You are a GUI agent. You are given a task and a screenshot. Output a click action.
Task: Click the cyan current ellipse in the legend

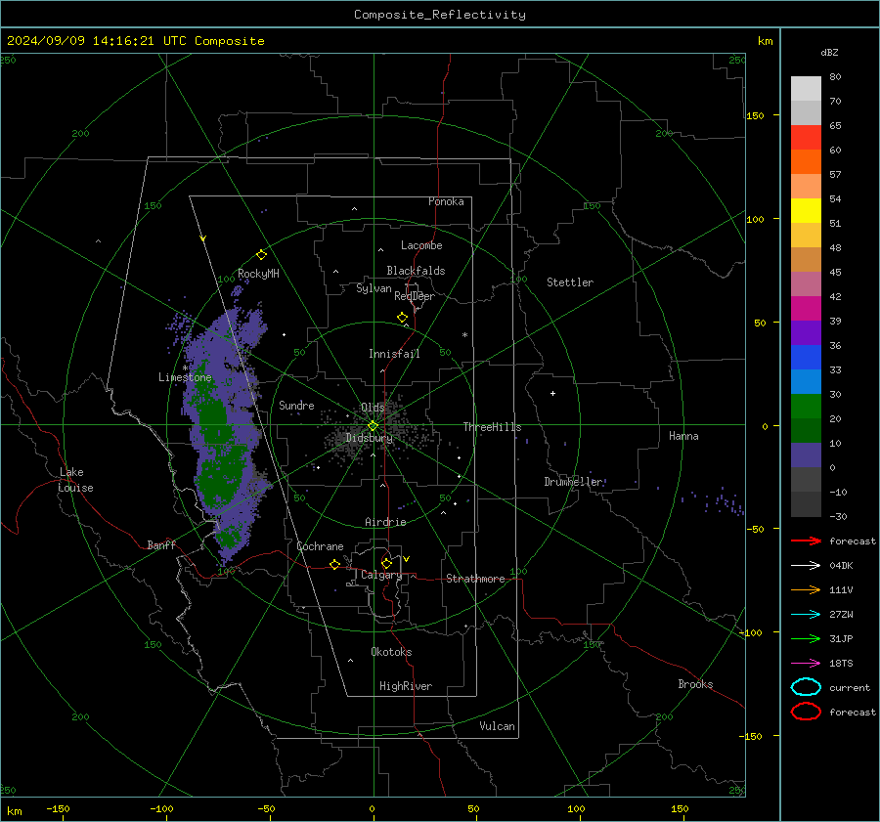tap(806, 687)
